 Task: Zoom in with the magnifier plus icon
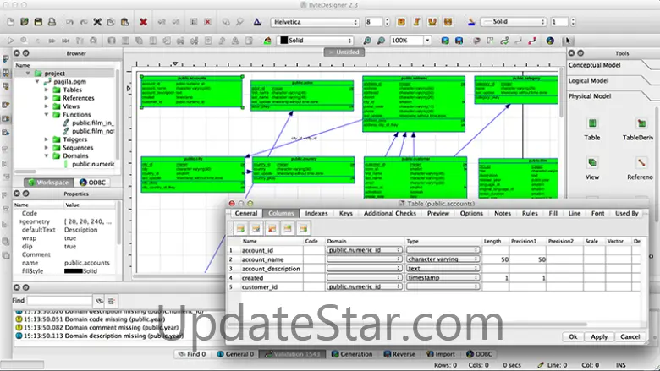[x=367, y=41]
